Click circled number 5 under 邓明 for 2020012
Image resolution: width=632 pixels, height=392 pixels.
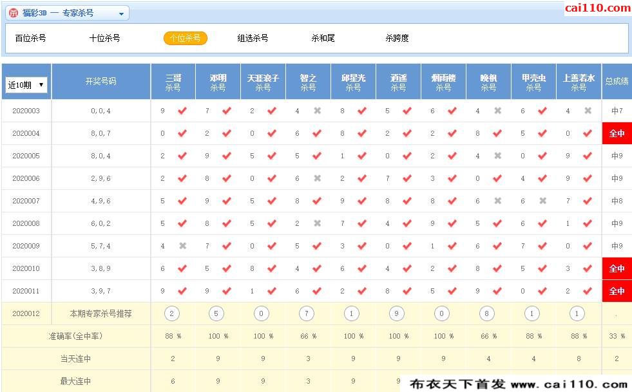[x=216, y=313]
